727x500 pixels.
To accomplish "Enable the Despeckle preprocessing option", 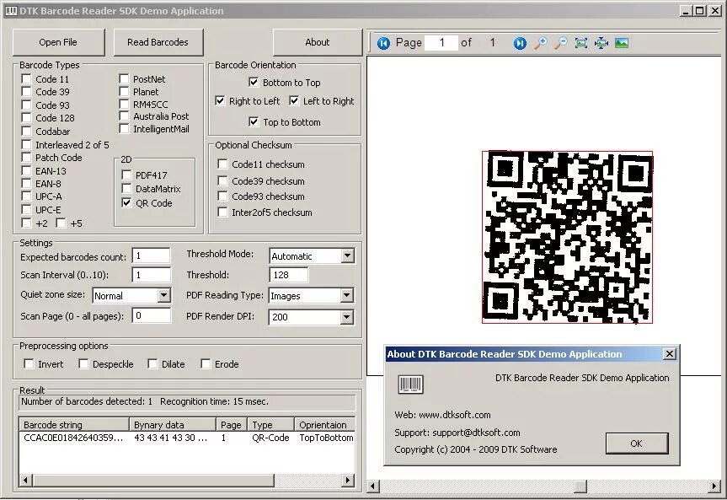I will pos(83,364).
